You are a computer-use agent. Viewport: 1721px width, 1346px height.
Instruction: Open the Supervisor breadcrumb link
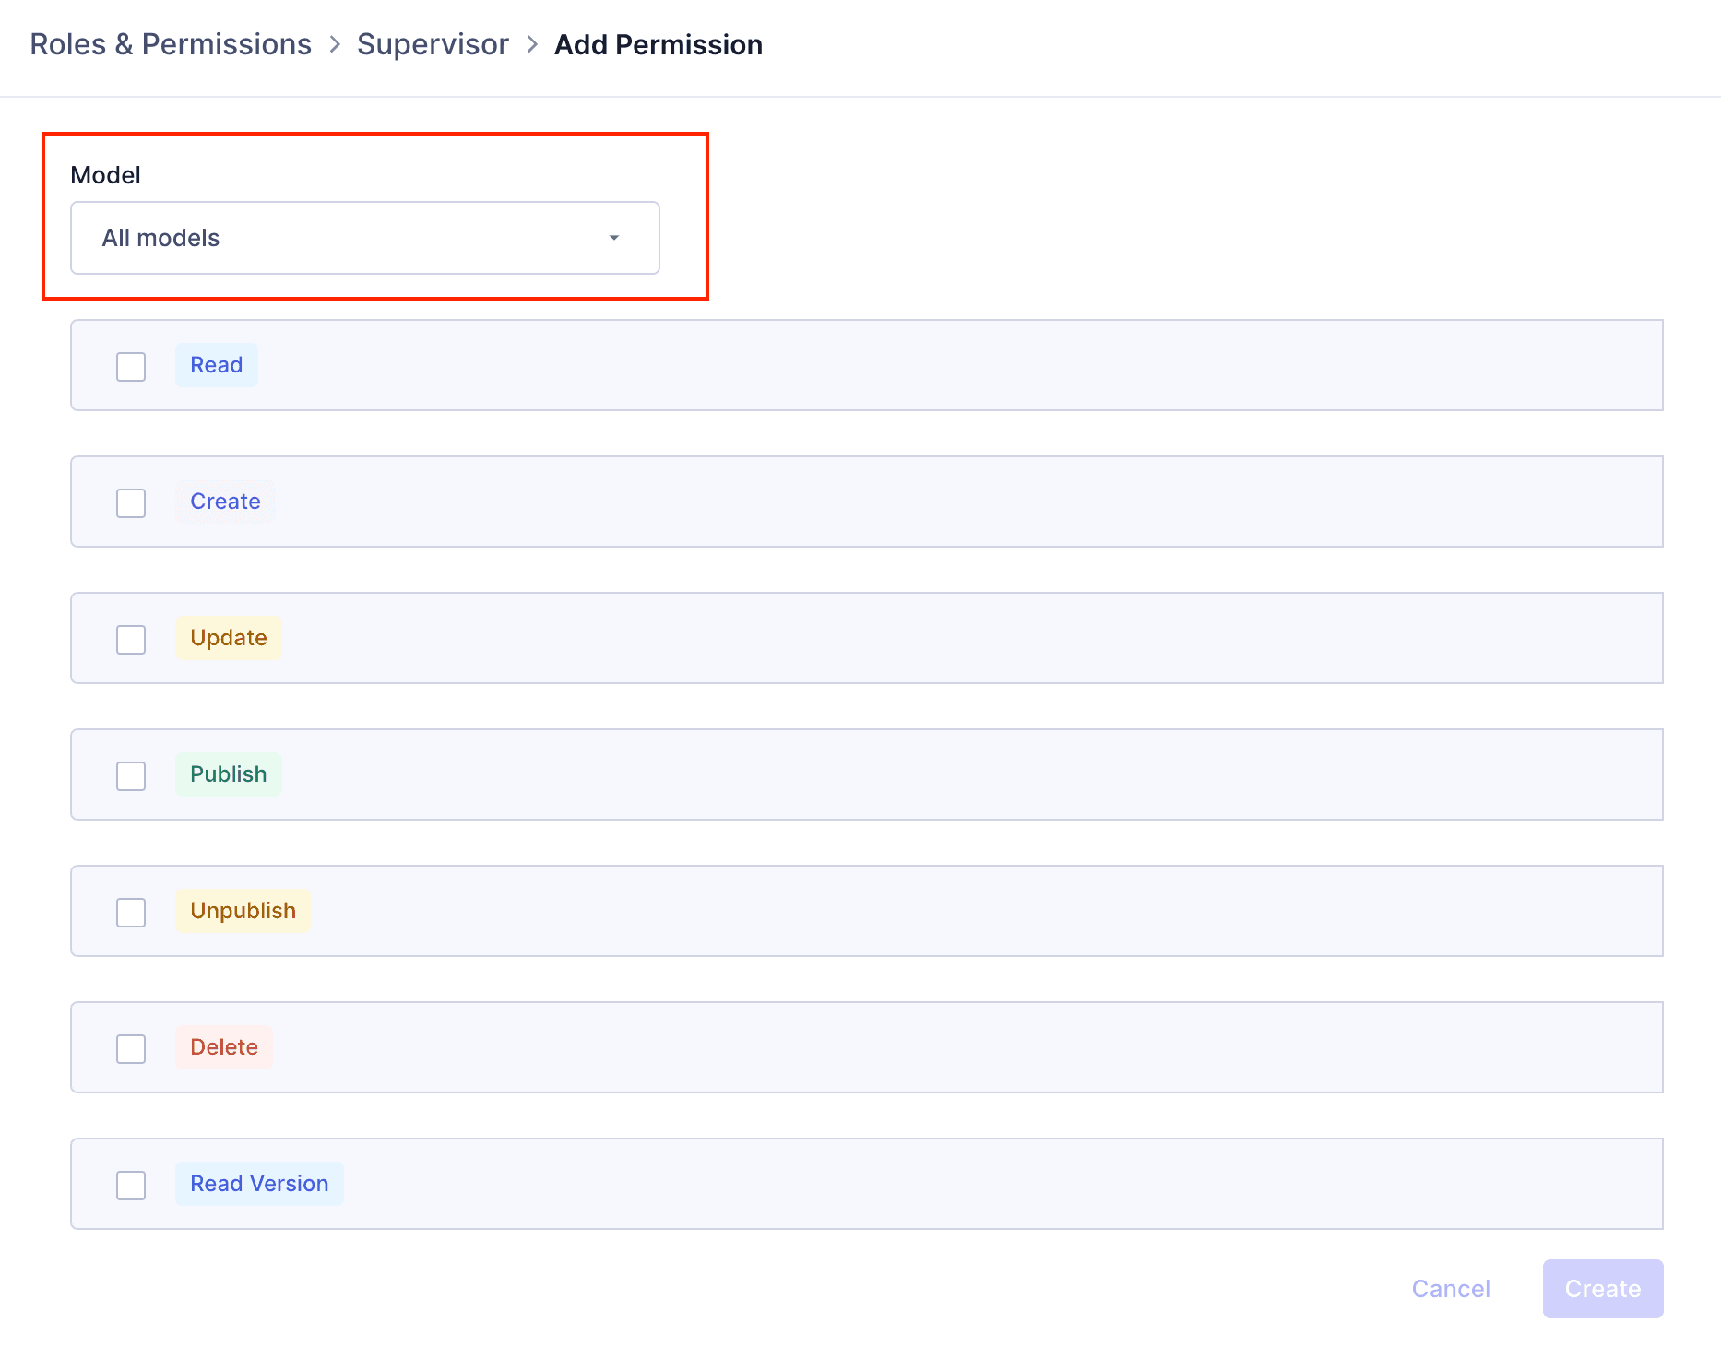click(433, 44)
